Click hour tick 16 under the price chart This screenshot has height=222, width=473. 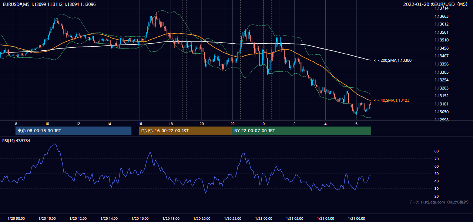click(140, 124)
